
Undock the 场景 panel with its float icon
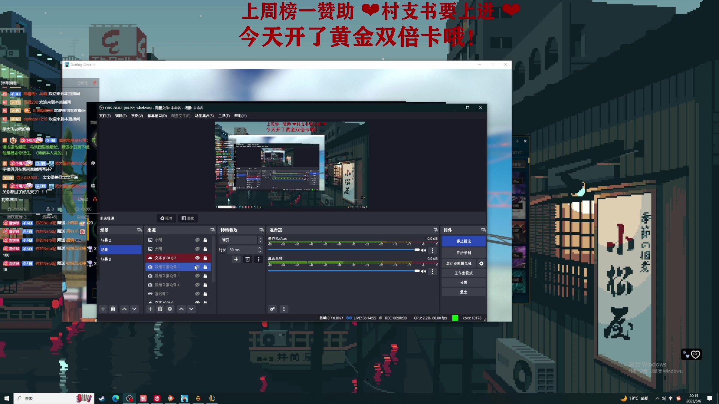pos(139,230)
